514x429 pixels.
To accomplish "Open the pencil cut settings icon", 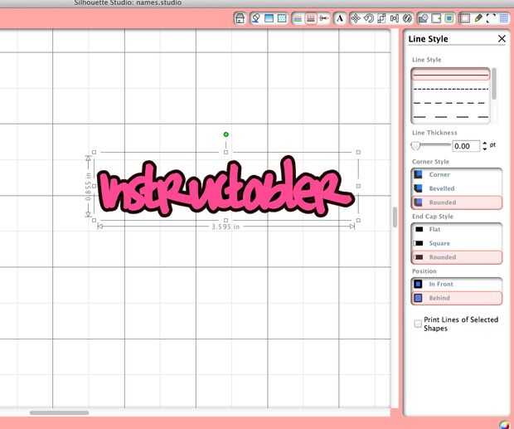I will coord(478,18).
